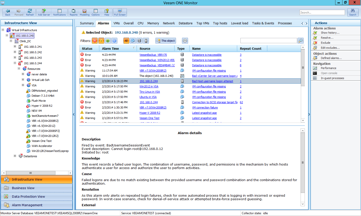Screen dimensions: 361x216
Task: Open Reports from the toolbar
Action: tap(73, 12)
